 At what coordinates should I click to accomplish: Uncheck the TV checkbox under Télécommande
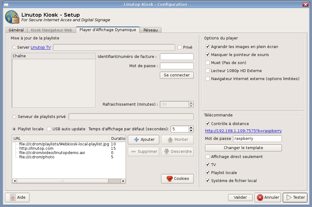click(x=207, y=164)
